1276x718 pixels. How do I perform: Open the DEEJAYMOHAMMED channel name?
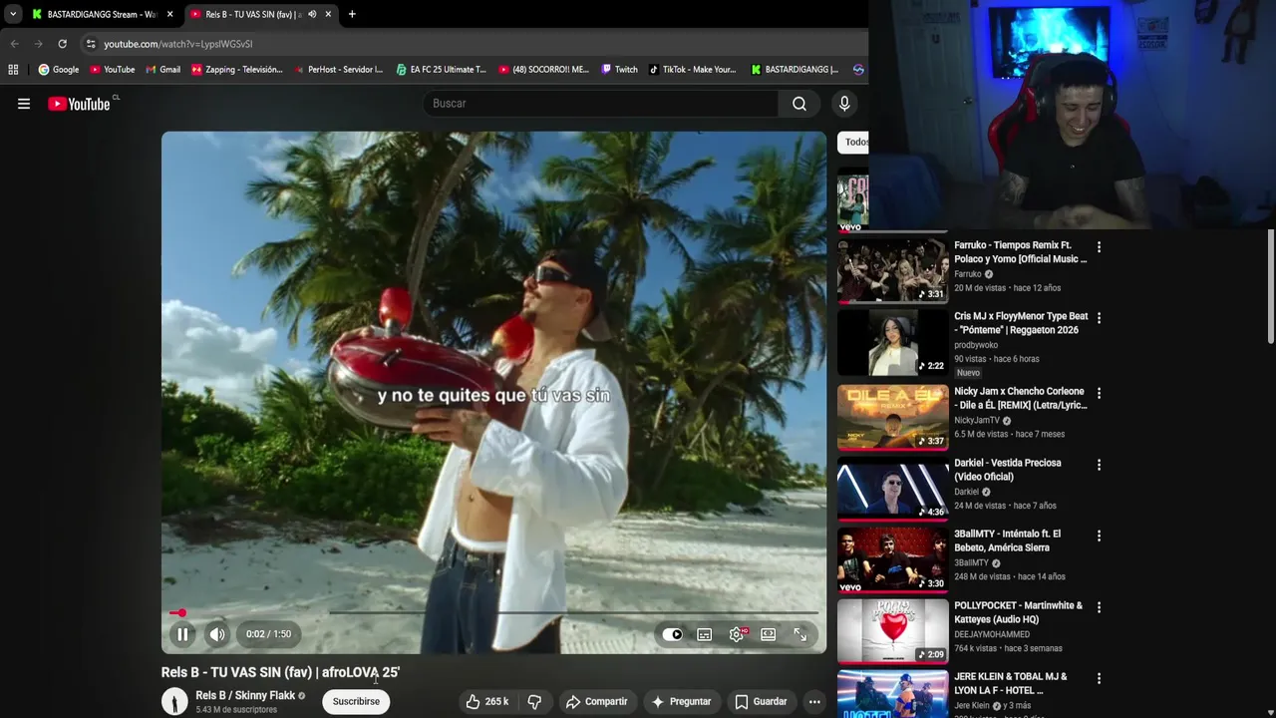tap(992, 634)
